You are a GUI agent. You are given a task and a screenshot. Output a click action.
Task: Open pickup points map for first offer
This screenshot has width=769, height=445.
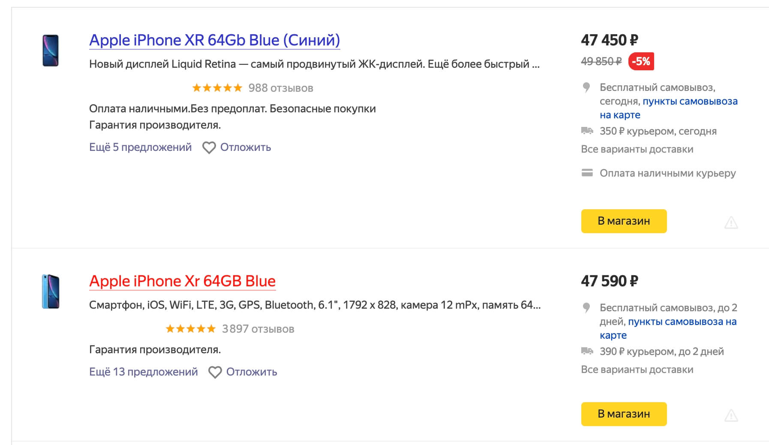point(669,108)
